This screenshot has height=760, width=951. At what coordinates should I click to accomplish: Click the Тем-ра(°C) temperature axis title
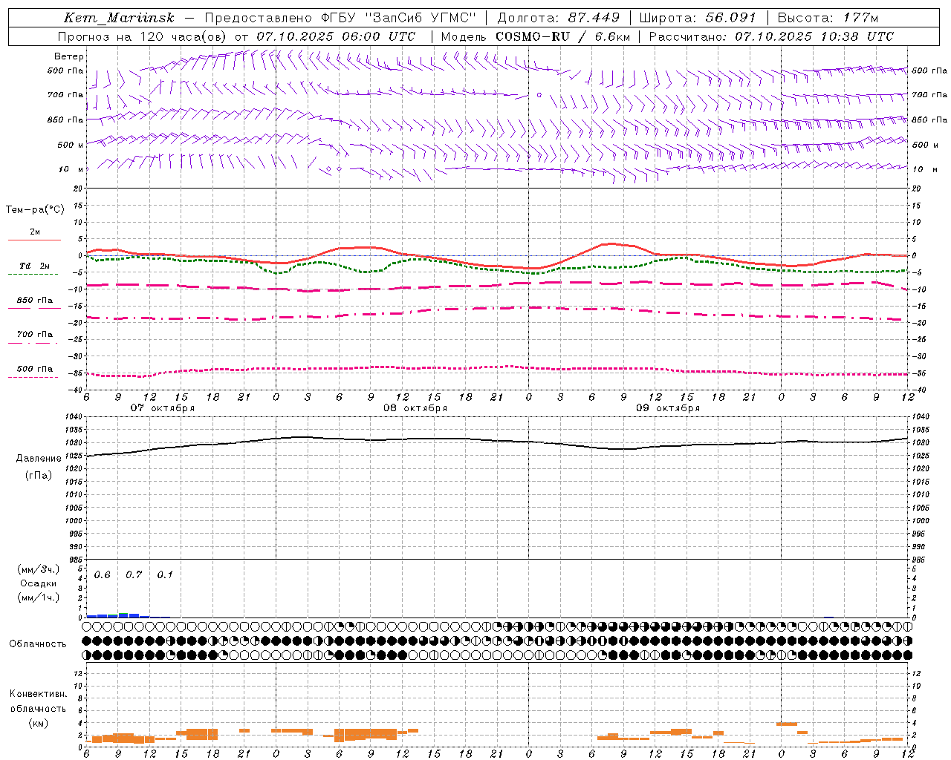point(35,209)
